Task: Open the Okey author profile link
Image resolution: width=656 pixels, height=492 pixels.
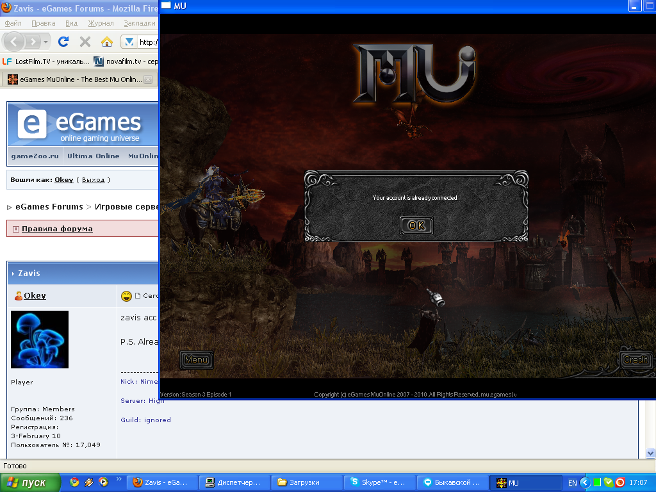Action: [35, 296]
